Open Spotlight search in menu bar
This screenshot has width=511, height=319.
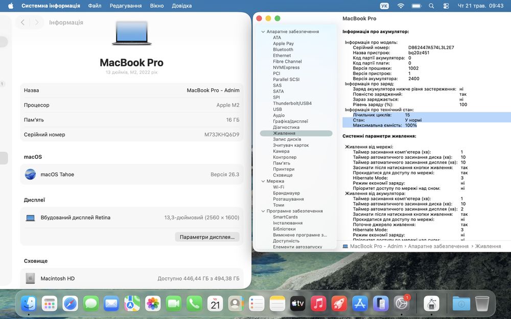[x=431, y=6]
